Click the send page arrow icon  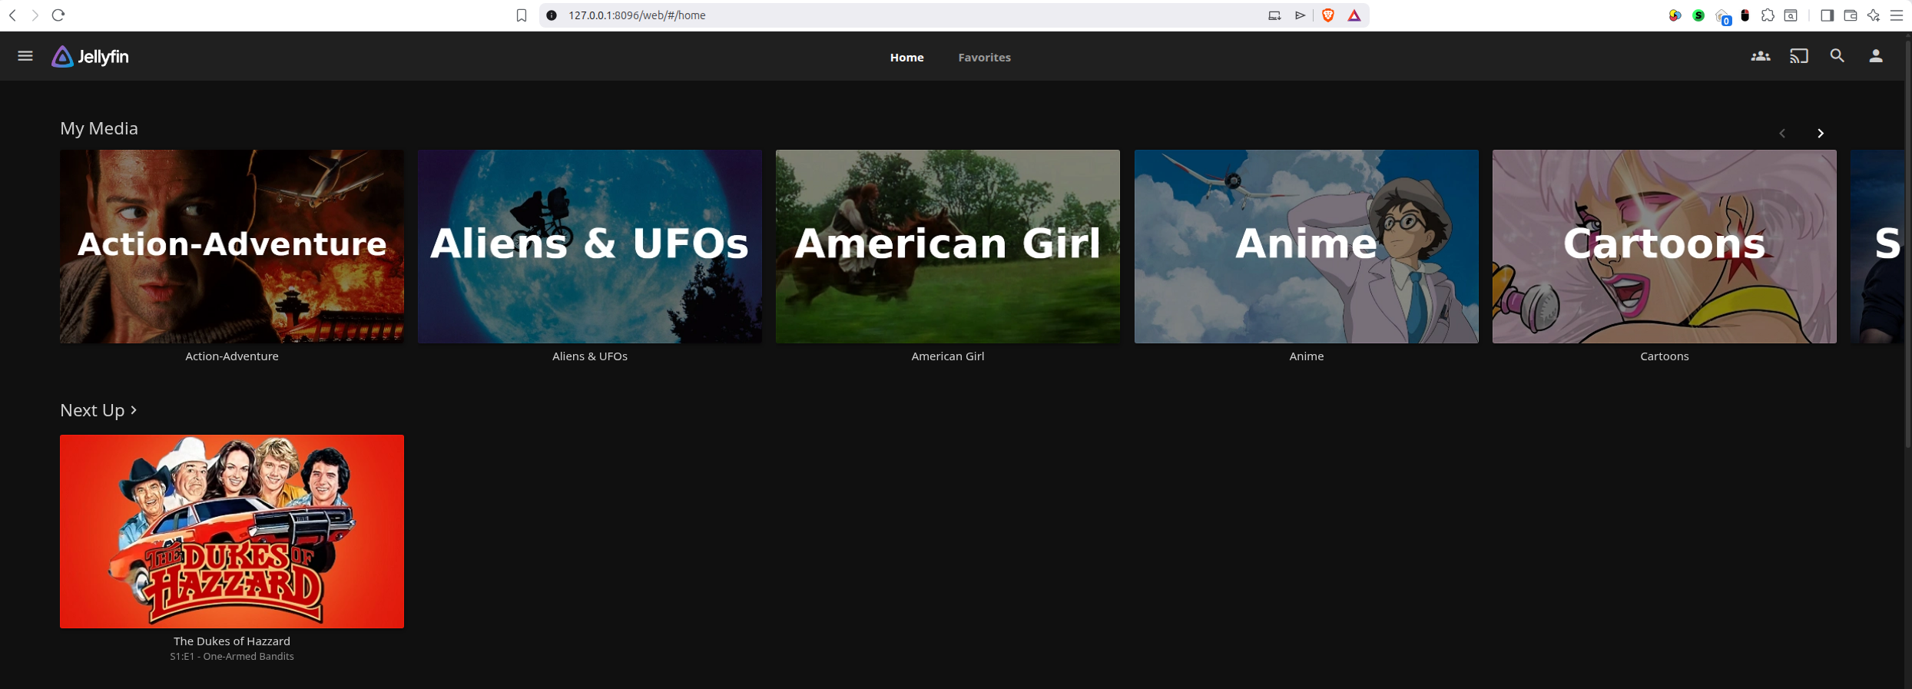(1300, 15)
